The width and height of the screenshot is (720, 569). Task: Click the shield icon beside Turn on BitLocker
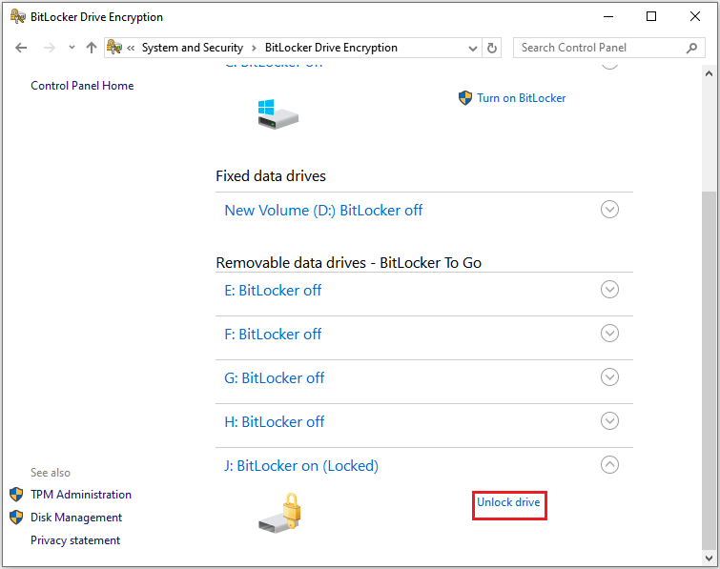pos(465,98)
